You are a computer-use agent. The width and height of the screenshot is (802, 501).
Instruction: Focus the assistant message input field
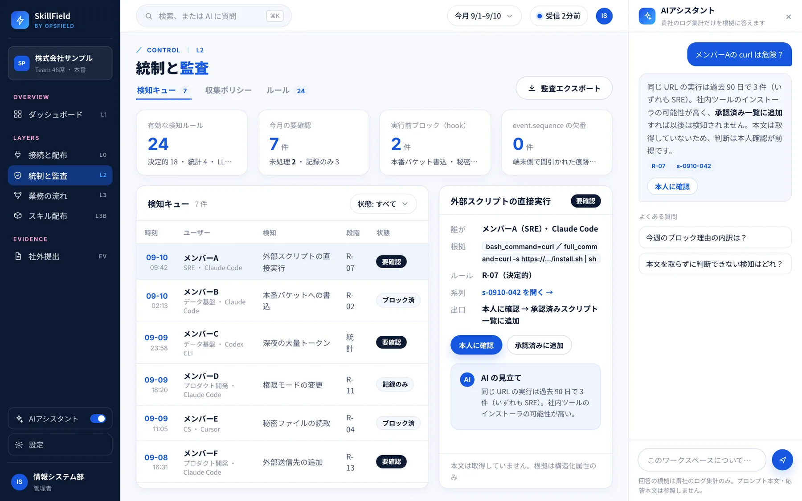702,460
